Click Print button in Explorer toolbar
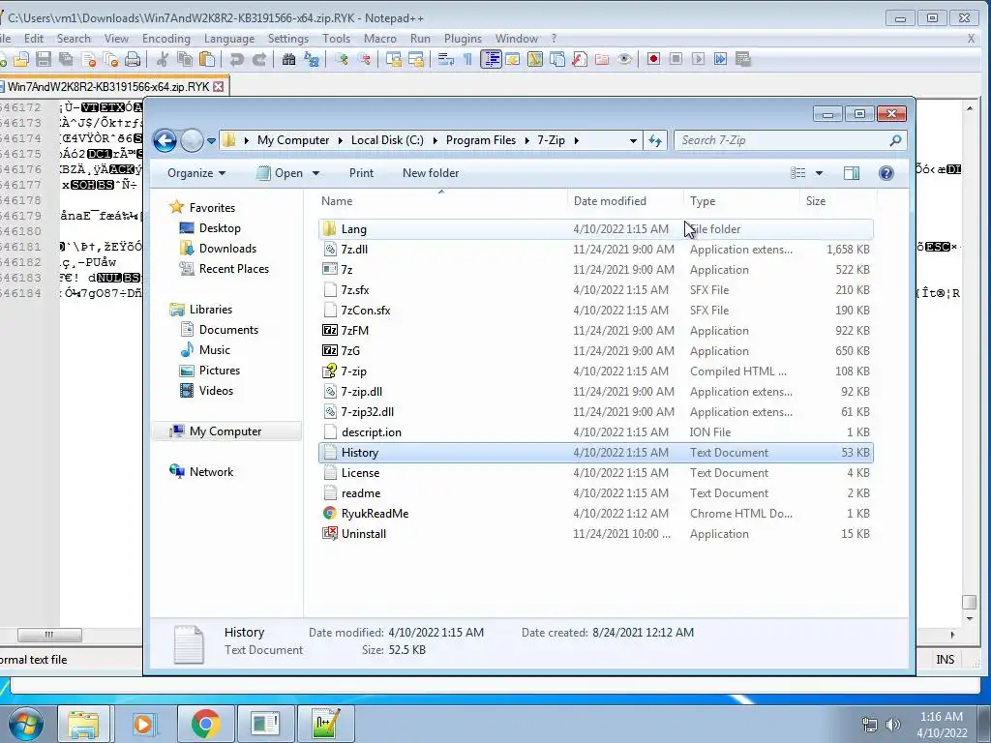The height and width of the screenshot is (743, 991). pos(361,173)
